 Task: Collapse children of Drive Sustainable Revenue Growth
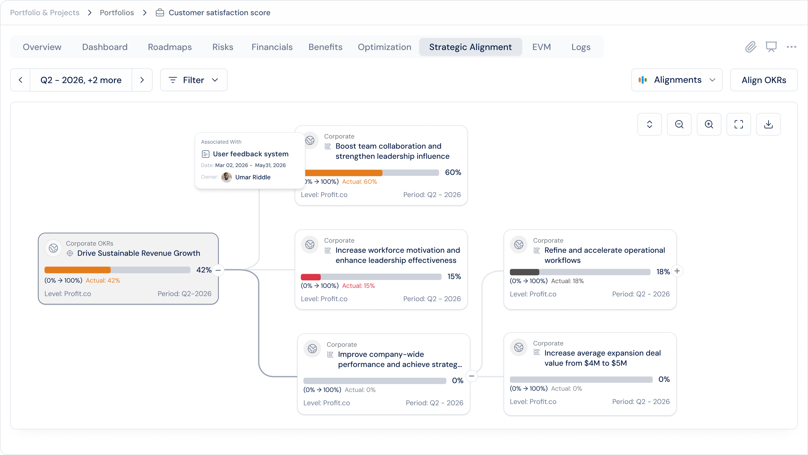218,270
